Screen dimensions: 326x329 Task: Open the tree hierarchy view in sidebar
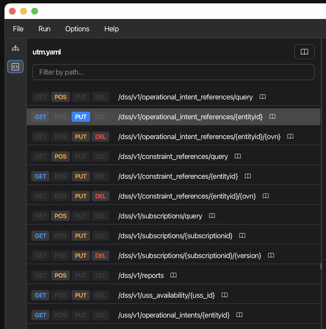(15, 48)
